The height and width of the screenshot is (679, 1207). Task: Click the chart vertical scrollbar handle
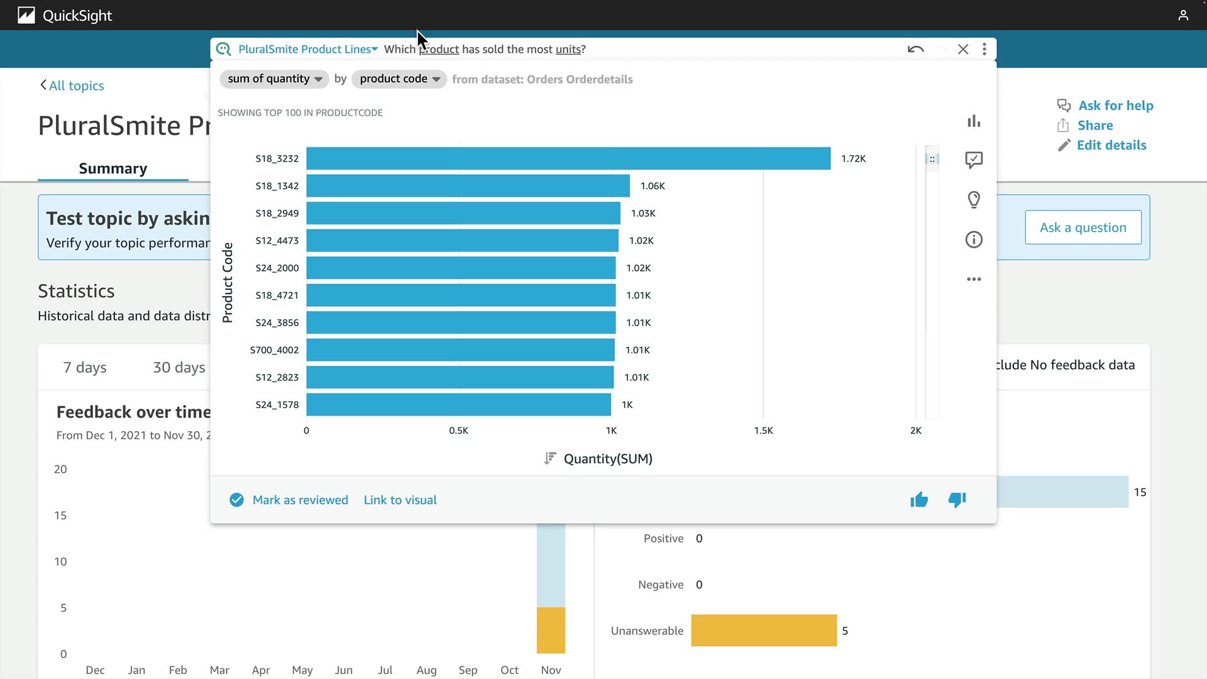pos(932,159)
